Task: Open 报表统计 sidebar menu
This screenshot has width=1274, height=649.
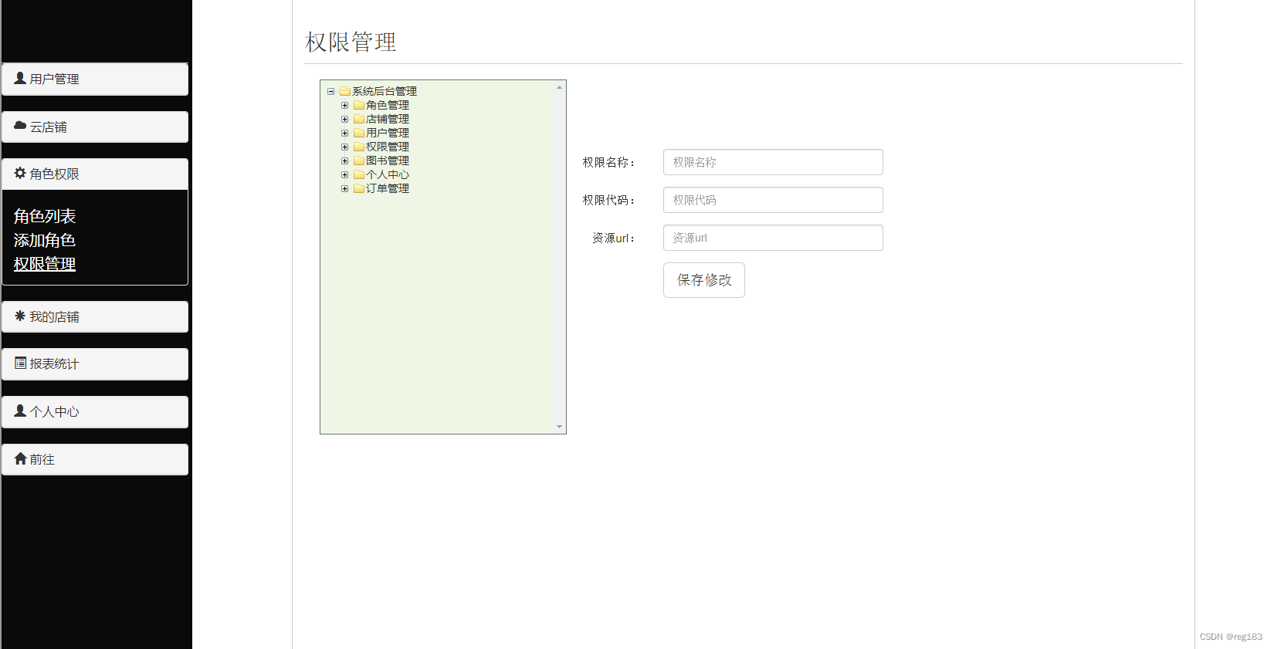Action: click(x=95, y=363)
